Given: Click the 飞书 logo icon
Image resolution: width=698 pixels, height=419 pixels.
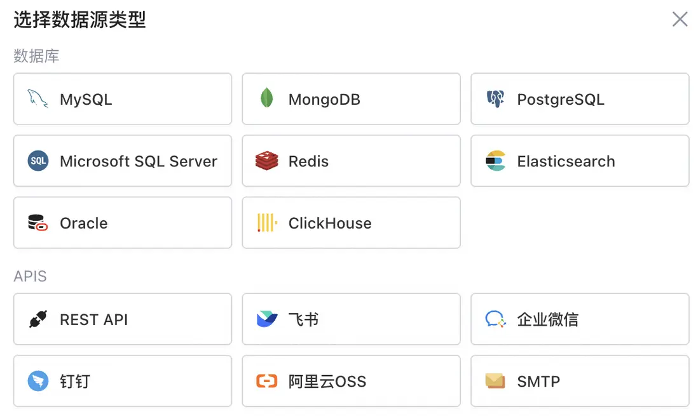Looking at the screenshot, I should [266, 319].
